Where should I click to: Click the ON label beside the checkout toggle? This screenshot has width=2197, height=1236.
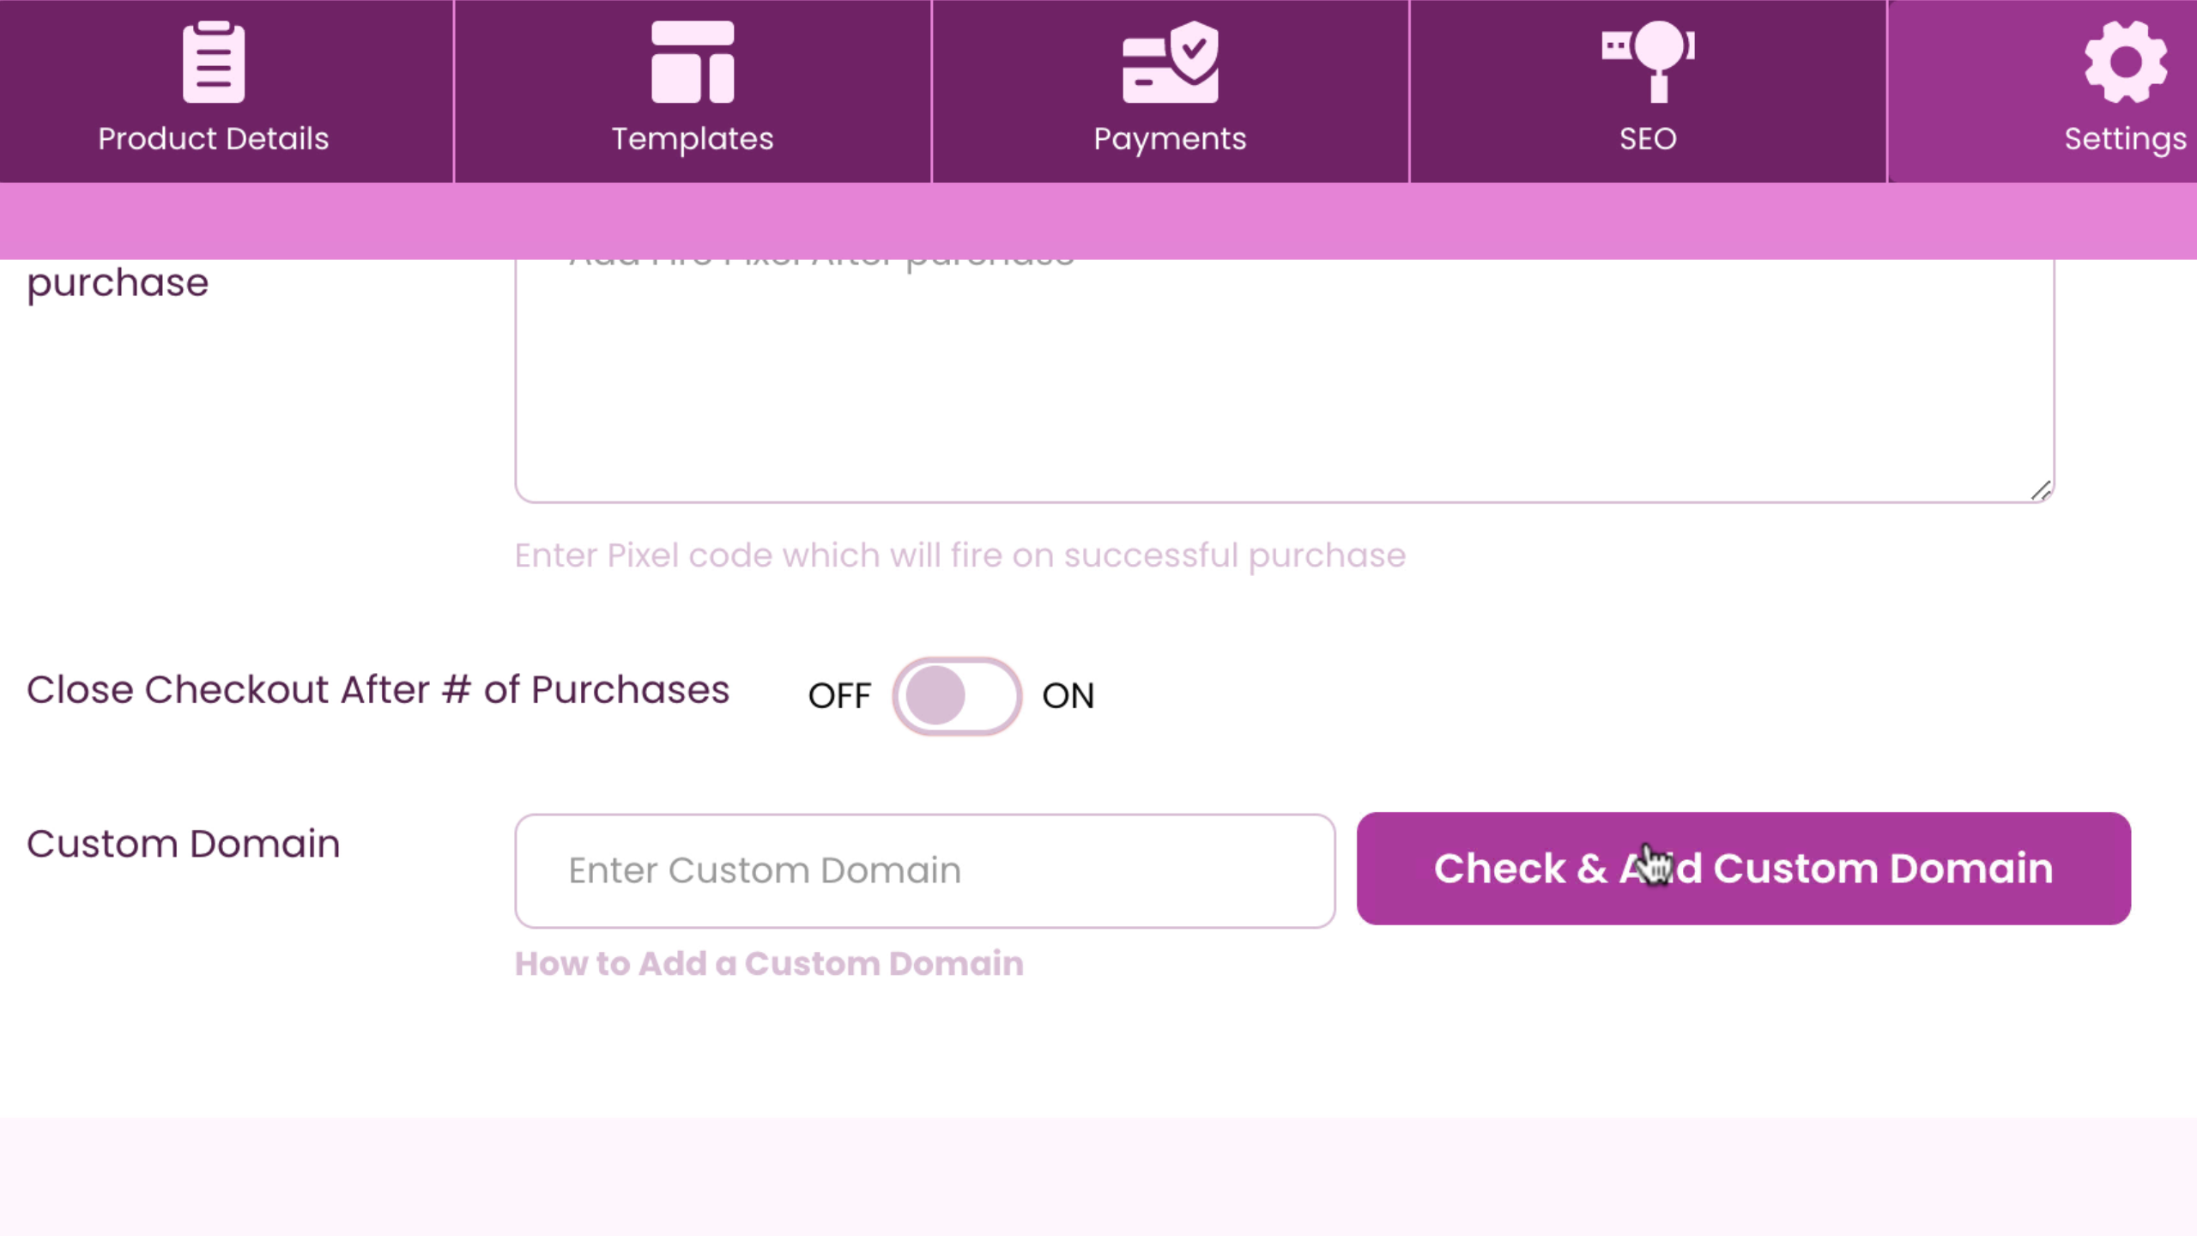tap(1068, 696)
